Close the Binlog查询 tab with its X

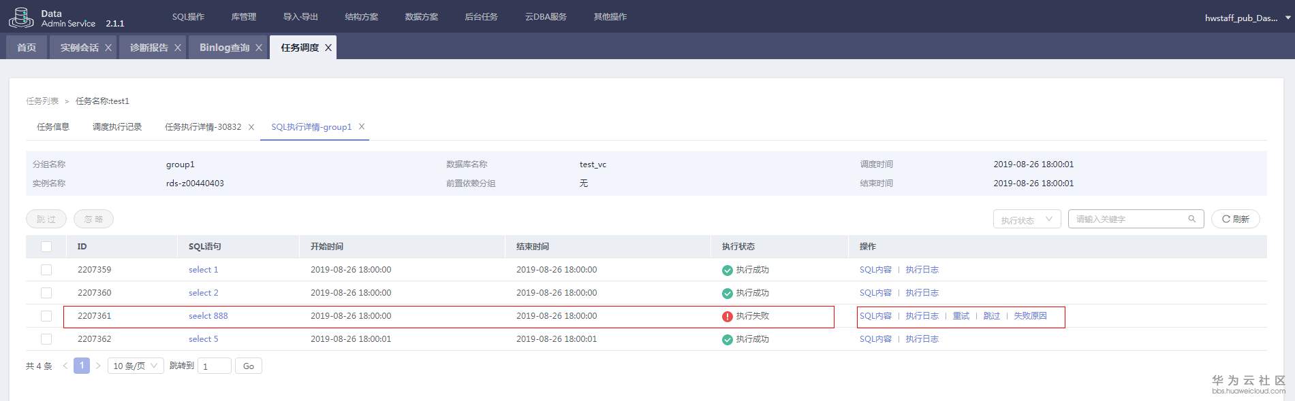click(x=259, y=48)
